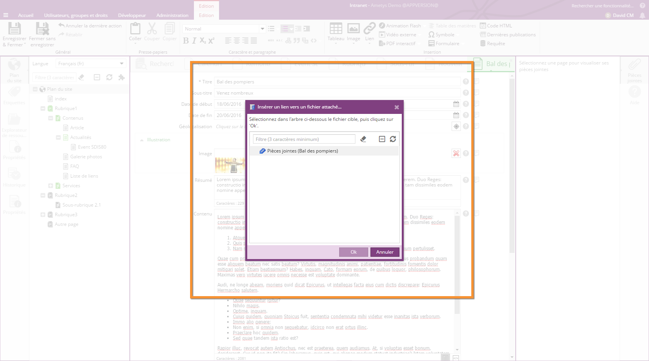Open the Plan du site tool icon

(14, 64)
